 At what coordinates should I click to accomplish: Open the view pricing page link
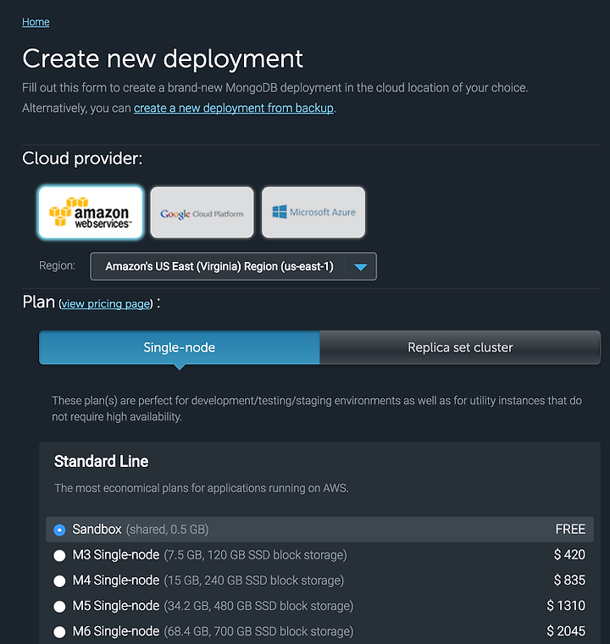click(106, 304)
